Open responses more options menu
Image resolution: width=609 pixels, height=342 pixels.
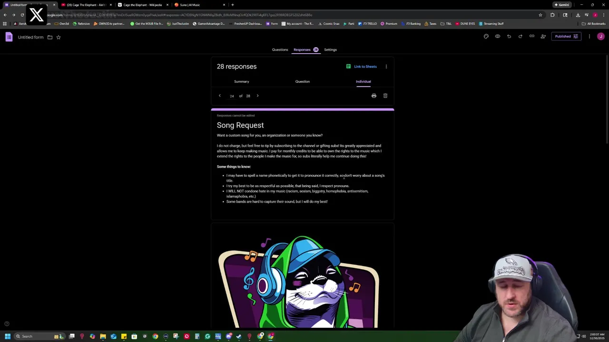coord(386,66)
